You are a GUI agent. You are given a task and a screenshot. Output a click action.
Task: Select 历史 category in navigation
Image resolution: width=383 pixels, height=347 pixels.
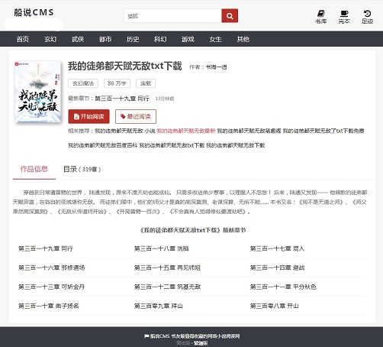click(x=133, y=39)
